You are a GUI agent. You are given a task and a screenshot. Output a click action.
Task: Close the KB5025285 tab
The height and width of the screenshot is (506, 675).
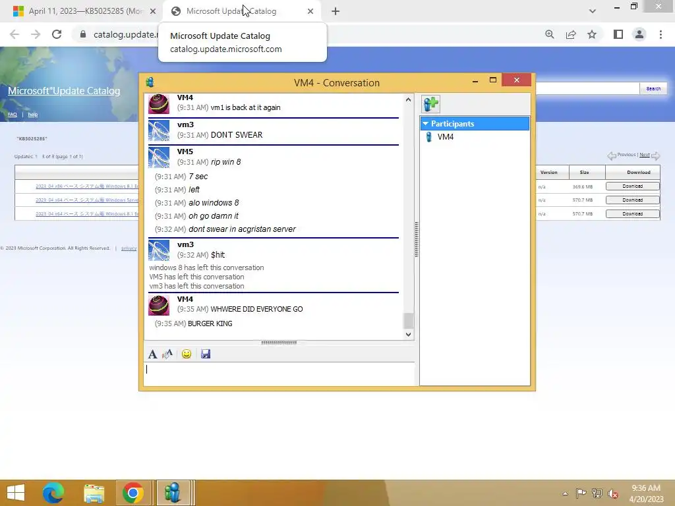(x=153, y=11)
